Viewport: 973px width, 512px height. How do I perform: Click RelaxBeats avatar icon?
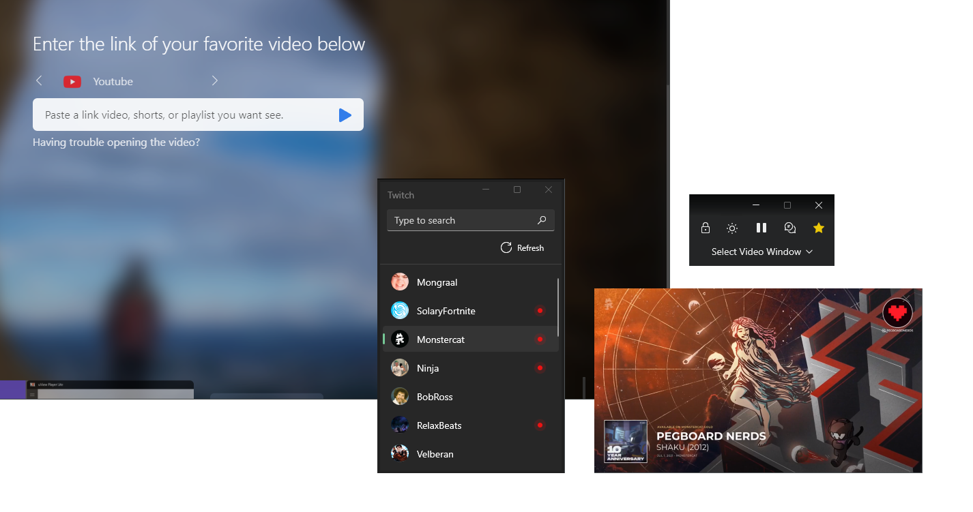tap(400, 425)
